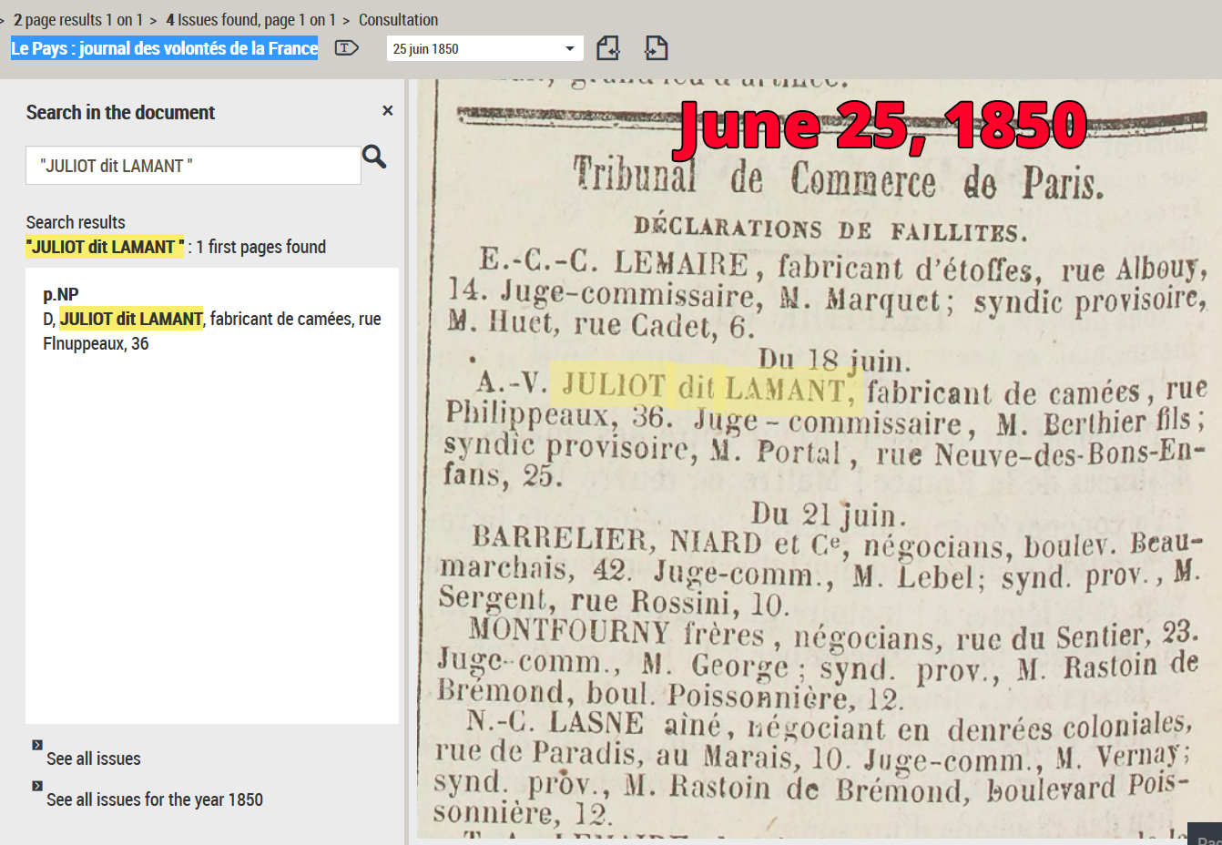Open the Le Pays journal title link
The width and height of the screenshot is (1222, 845).
coord(165,48)
